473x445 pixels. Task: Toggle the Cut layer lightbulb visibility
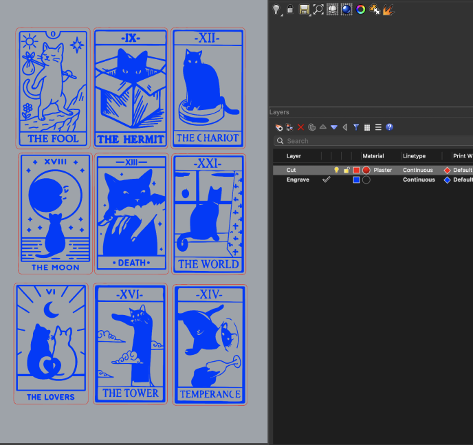pyautogui.click(x=336, y=170)
